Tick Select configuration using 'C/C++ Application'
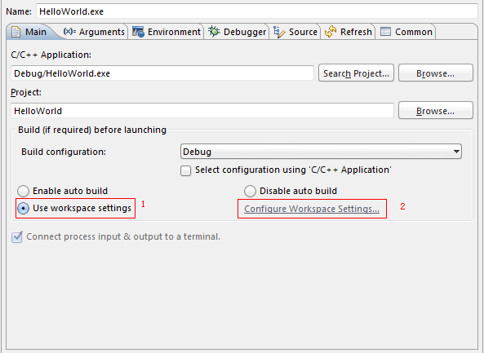484x353 pixels. pos(185,170)
